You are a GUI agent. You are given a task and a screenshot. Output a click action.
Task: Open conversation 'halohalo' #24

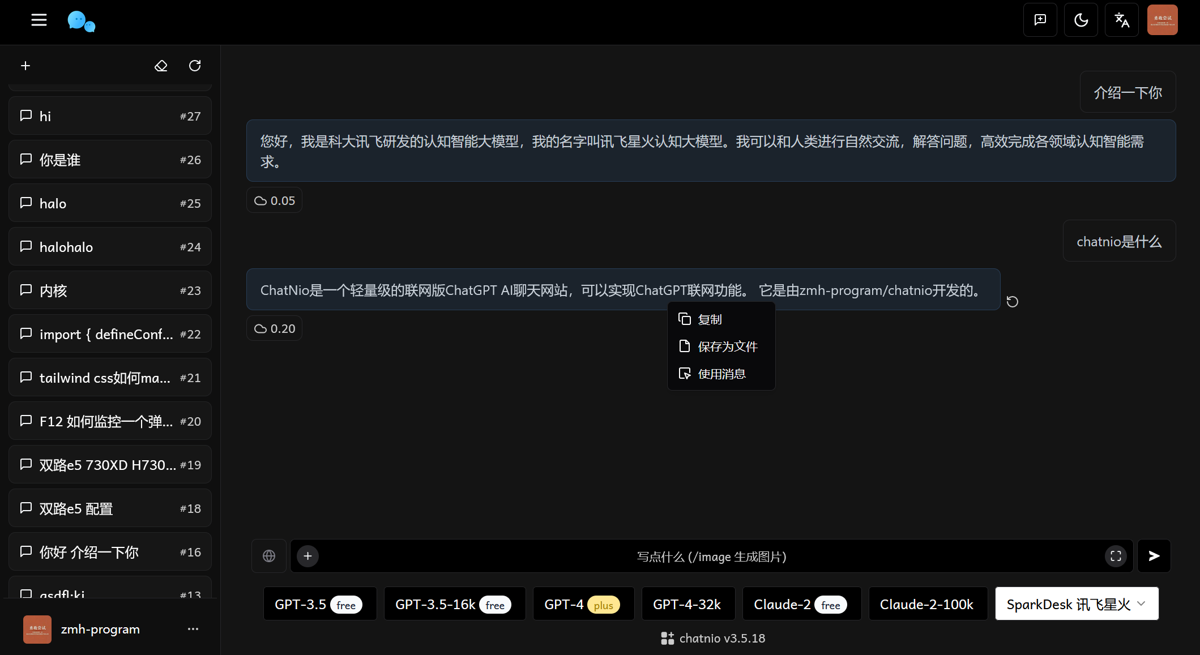click(110, 247)
